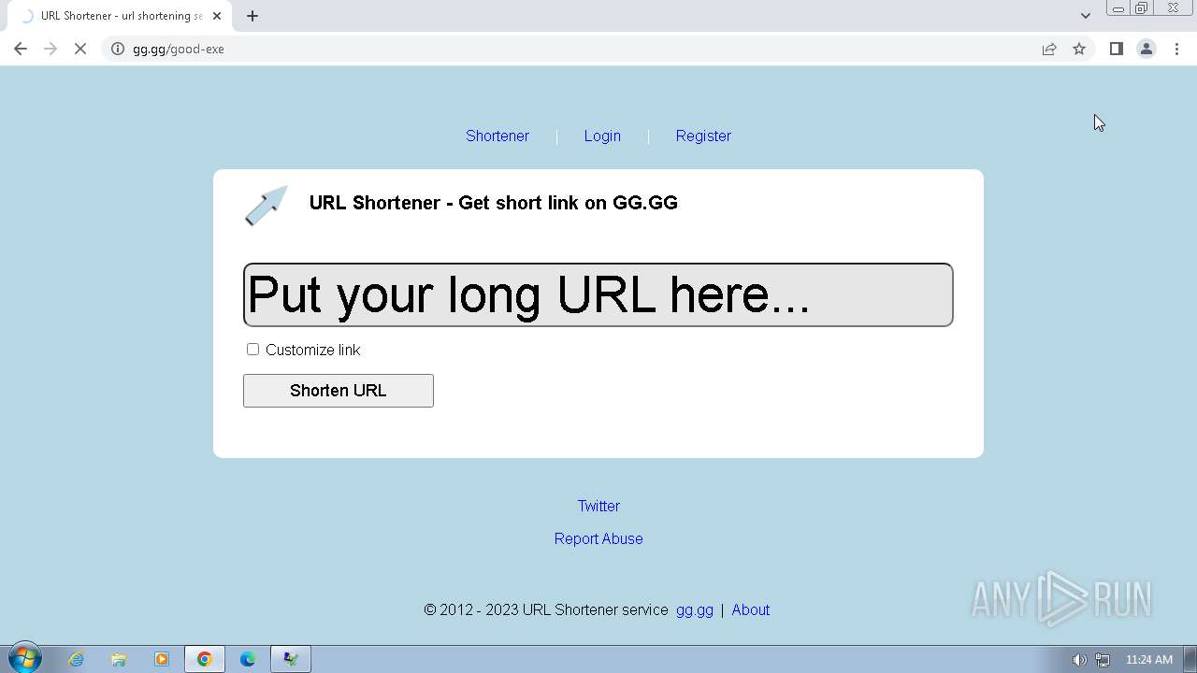Click the Shorten URL button
Screen dimensions: 1197x673
[x=339, y=391]
